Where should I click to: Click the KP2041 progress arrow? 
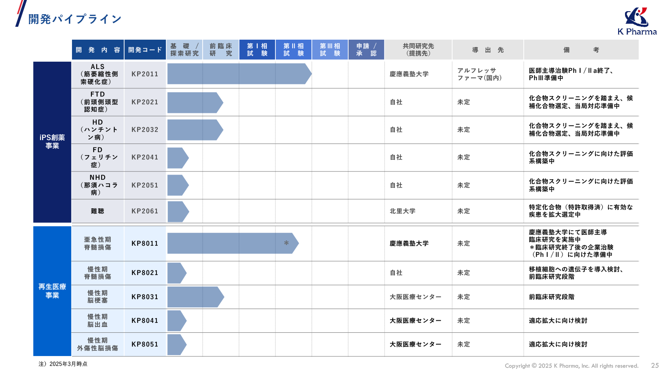pos(178,158)
